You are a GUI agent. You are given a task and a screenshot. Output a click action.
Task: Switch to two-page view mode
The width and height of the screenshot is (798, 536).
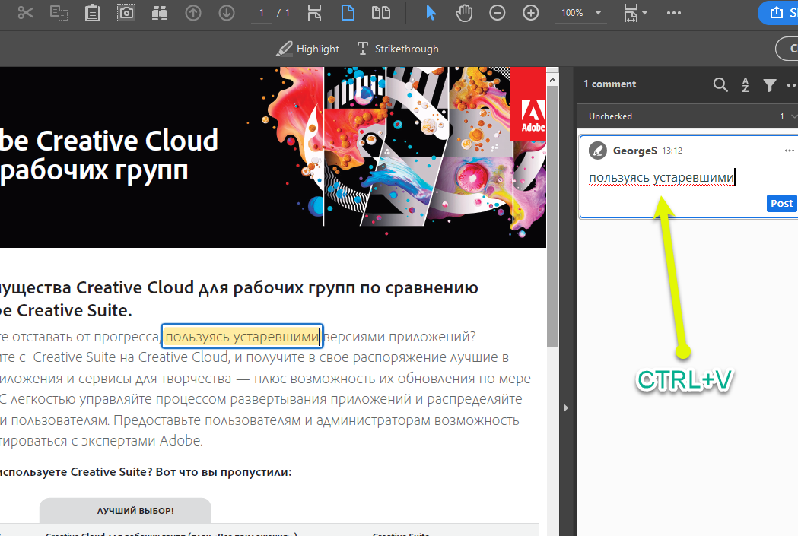click(380, 13)
